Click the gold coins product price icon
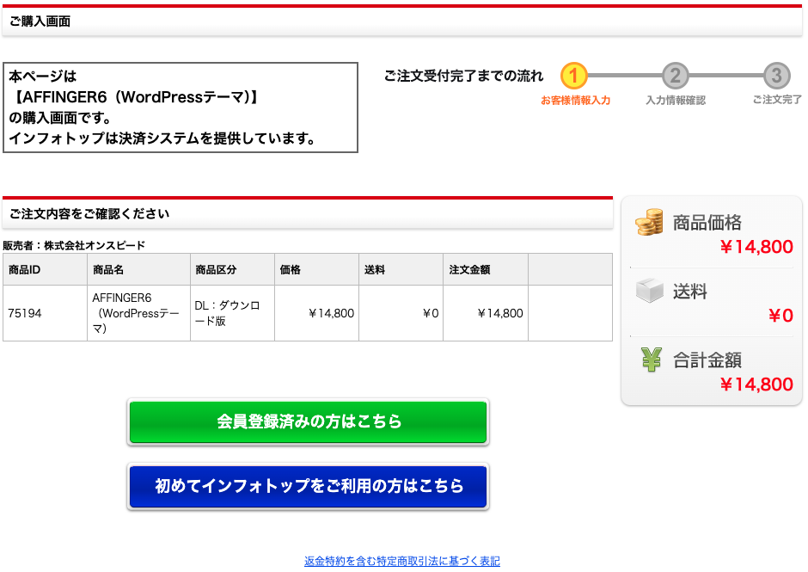This screenshot has width=808, height=572. point(650,223)
